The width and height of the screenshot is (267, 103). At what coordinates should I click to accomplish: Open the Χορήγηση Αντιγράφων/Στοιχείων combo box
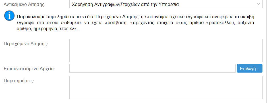166,4
